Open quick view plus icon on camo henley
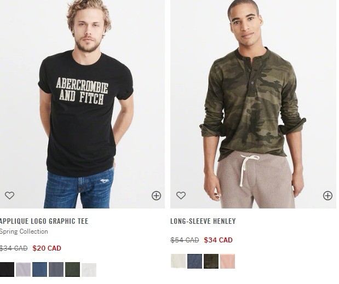Screen dimensions: 339x284 click(x=327, y=196)
